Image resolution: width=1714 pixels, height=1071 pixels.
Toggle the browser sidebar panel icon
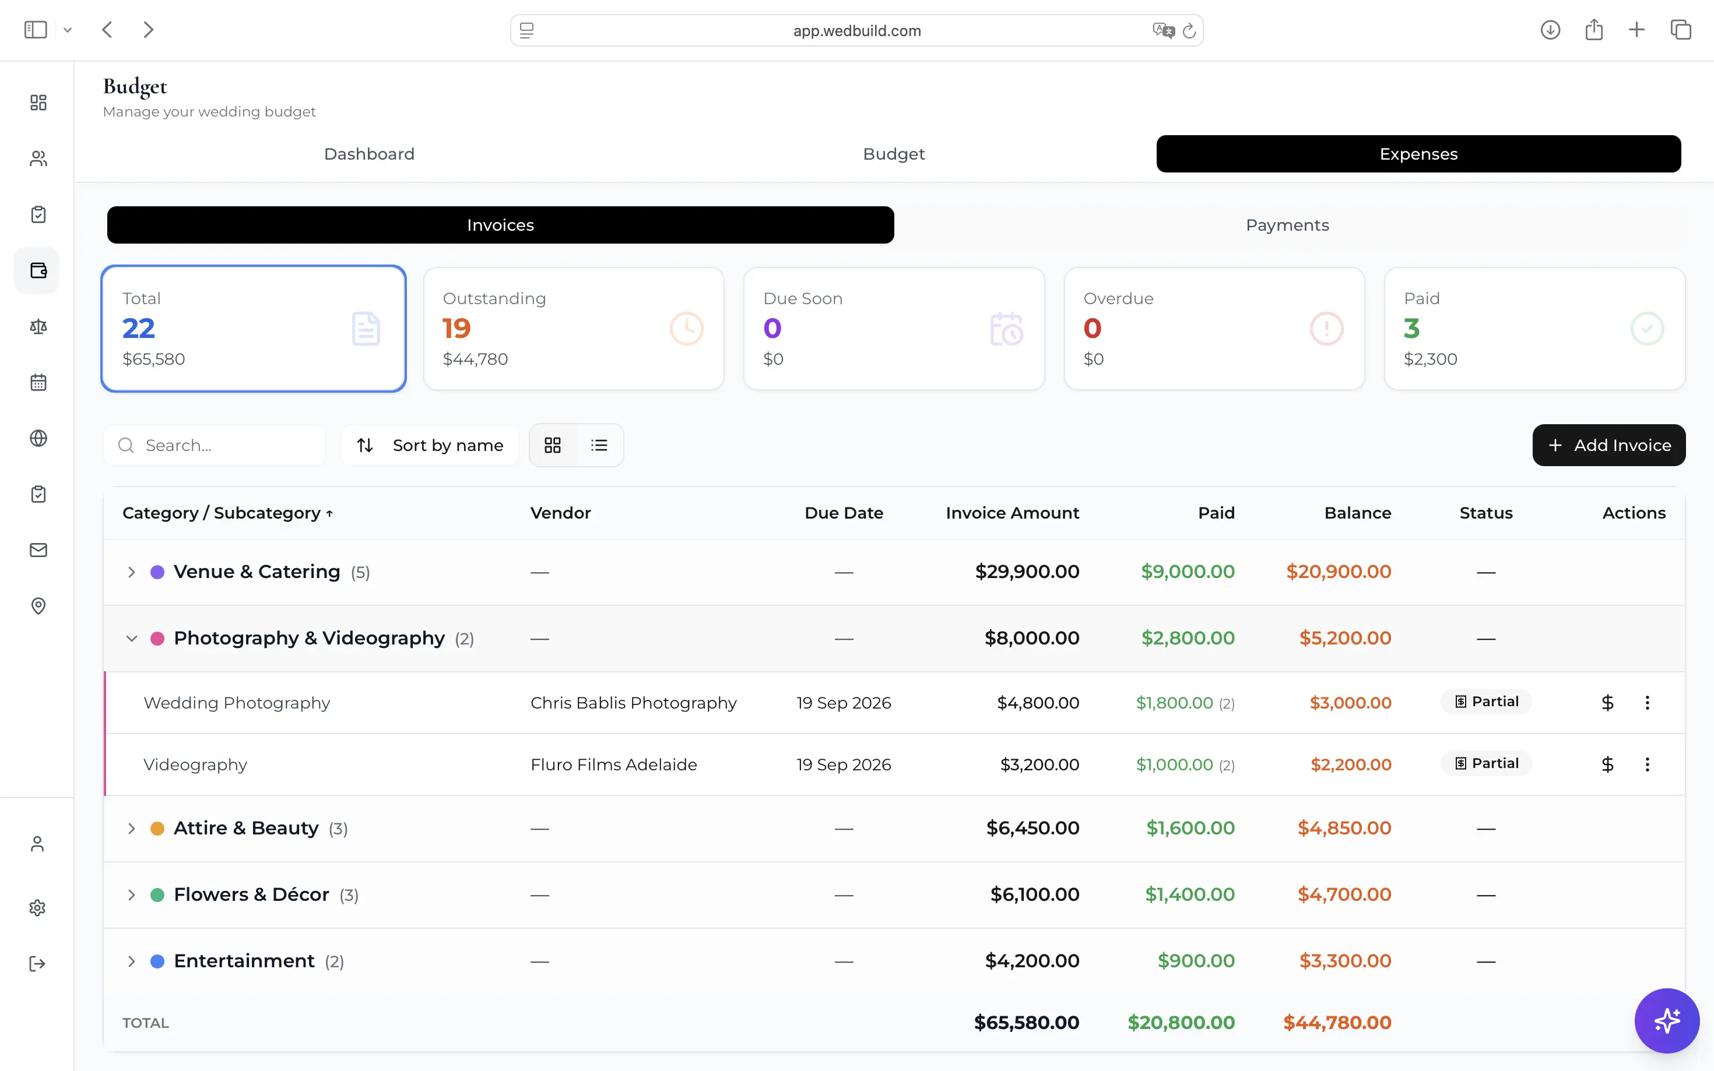(36, 30)
